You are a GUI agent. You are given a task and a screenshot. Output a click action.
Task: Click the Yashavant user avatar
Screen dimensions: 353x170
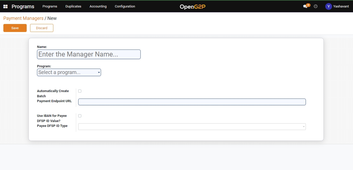click(x=328, y=6)
